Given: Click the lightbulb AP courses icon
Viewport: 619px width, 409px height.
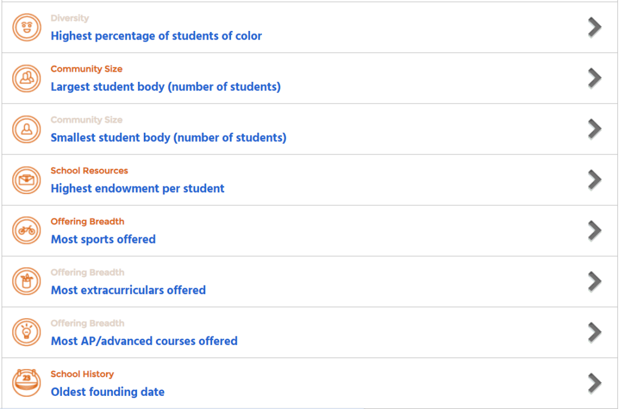Looking at the screenshot, I should (27, 332).
